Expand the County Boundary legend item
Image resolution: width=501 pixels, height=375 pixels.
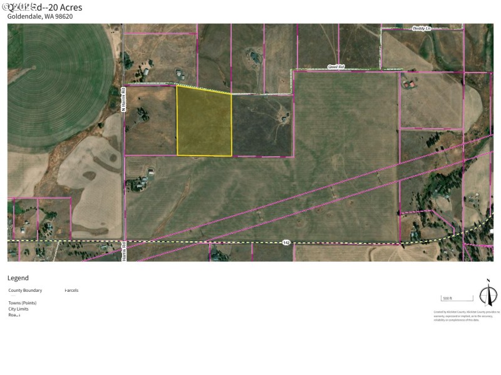click(24, 290)
